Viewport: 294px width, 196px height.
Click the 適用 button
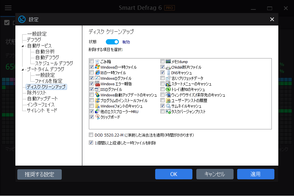[x=255, y=174]
